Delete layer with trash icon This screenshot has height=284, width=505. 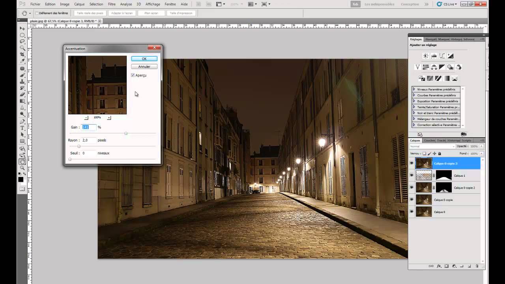(x=477, y=266)
